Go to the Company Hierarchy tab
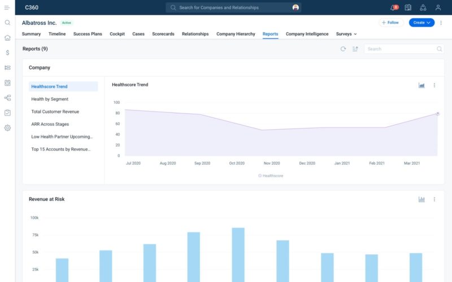The width and height of the screenshot is (452, 282). pos(236,34)
